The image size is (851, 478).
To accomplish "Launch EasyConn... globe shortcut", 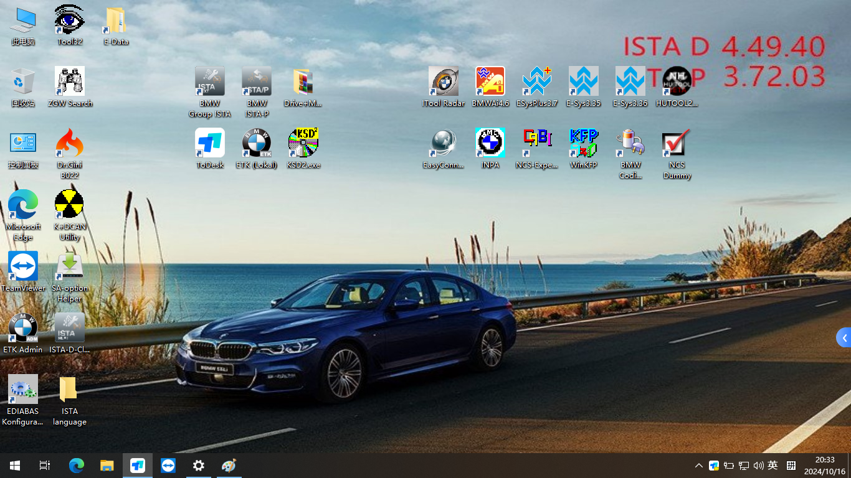I will tap(444, 149).
